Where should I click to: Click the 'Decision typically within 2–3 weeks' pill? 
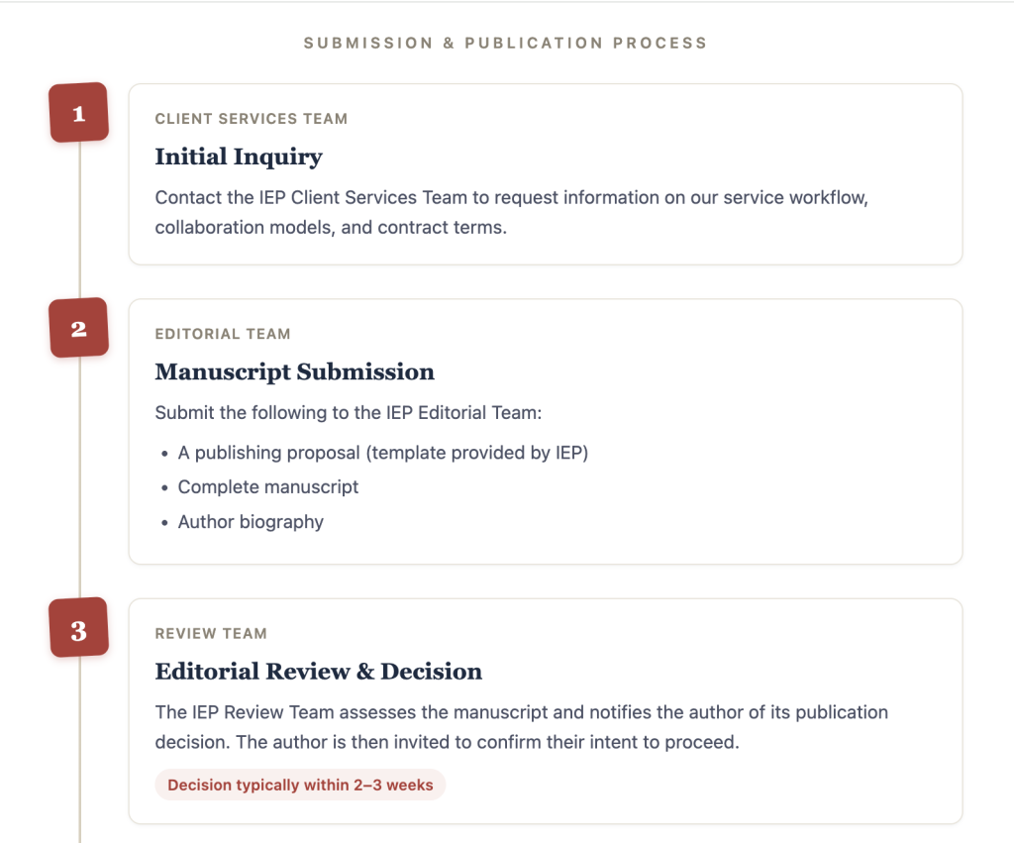pyautogui.click(x=300, y=785)
